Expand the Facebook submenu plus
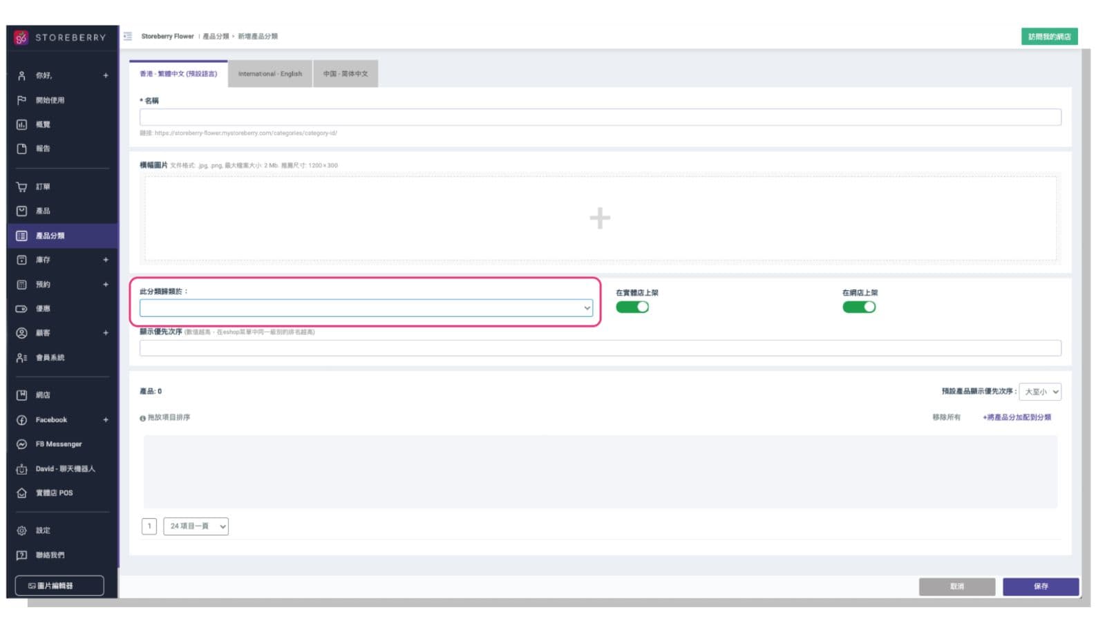 click(106, 420)
